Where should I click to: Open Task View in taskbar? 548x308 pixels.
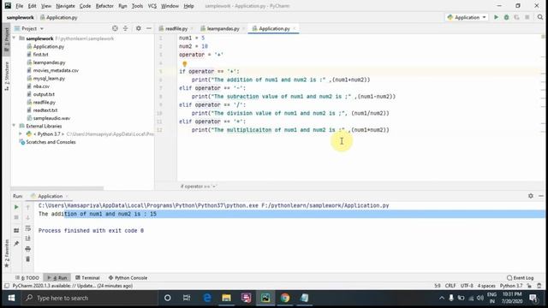[187, 298]
